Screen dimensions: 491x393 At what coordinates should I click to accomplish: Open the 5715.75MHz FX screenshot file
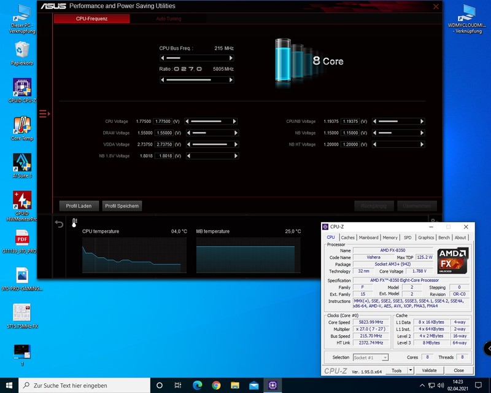coord(22,316)
